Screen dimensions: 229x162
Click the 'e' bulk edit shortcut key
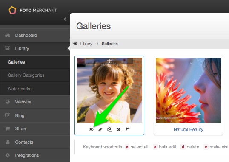tap(155, 147)
